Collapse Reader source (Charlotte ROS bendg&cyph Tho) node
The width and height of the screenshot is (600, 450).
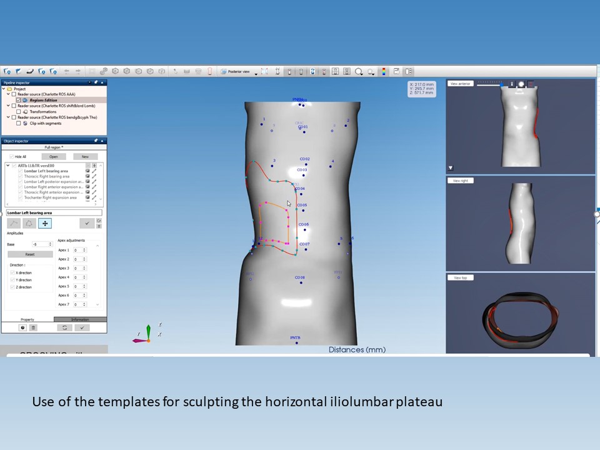click(x=8, y=117)
